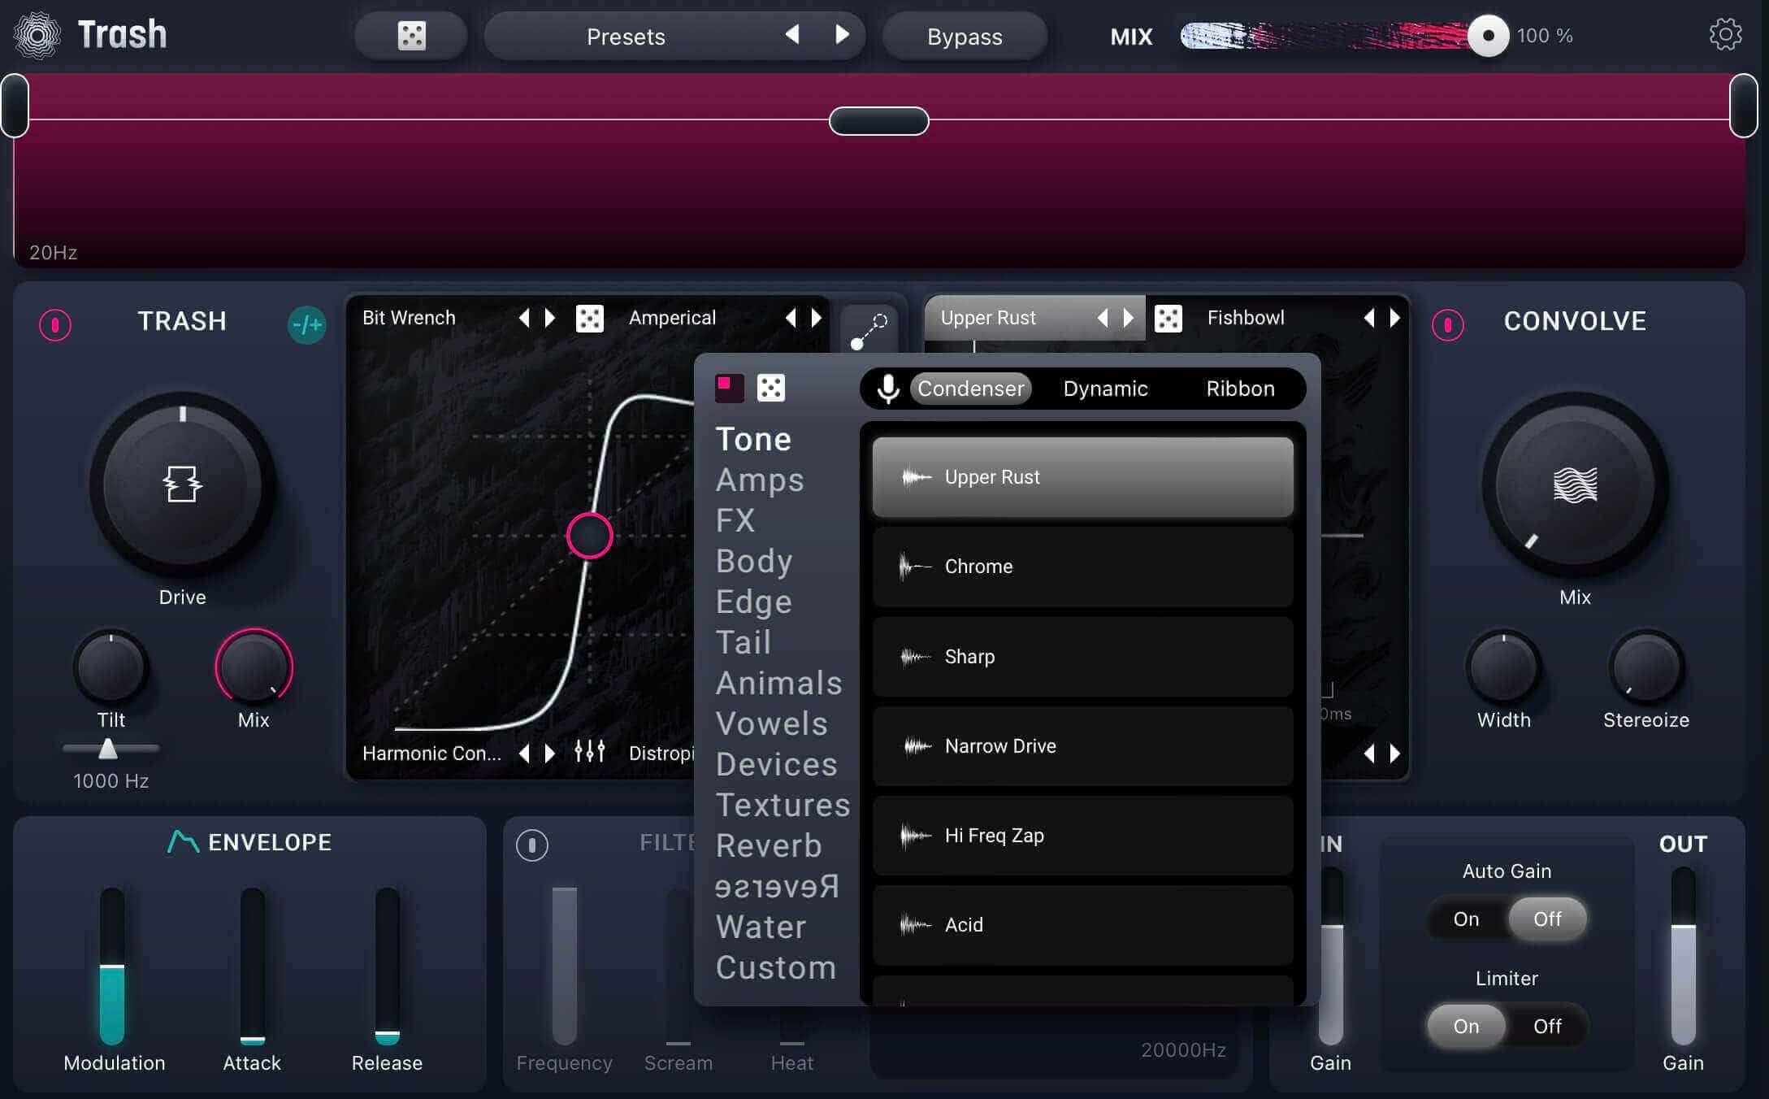Click the global MIX slider handle
Image resolution: width=1769 pixels, height=1099 pixels.
tap(1488, 36)
